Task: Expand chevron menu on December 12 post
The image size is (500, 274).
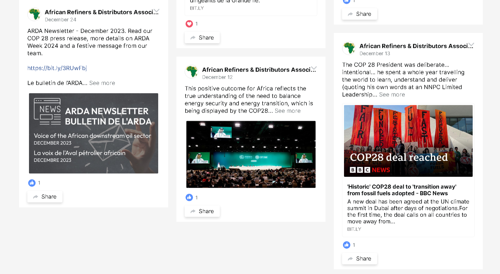Action: [314, 68]
